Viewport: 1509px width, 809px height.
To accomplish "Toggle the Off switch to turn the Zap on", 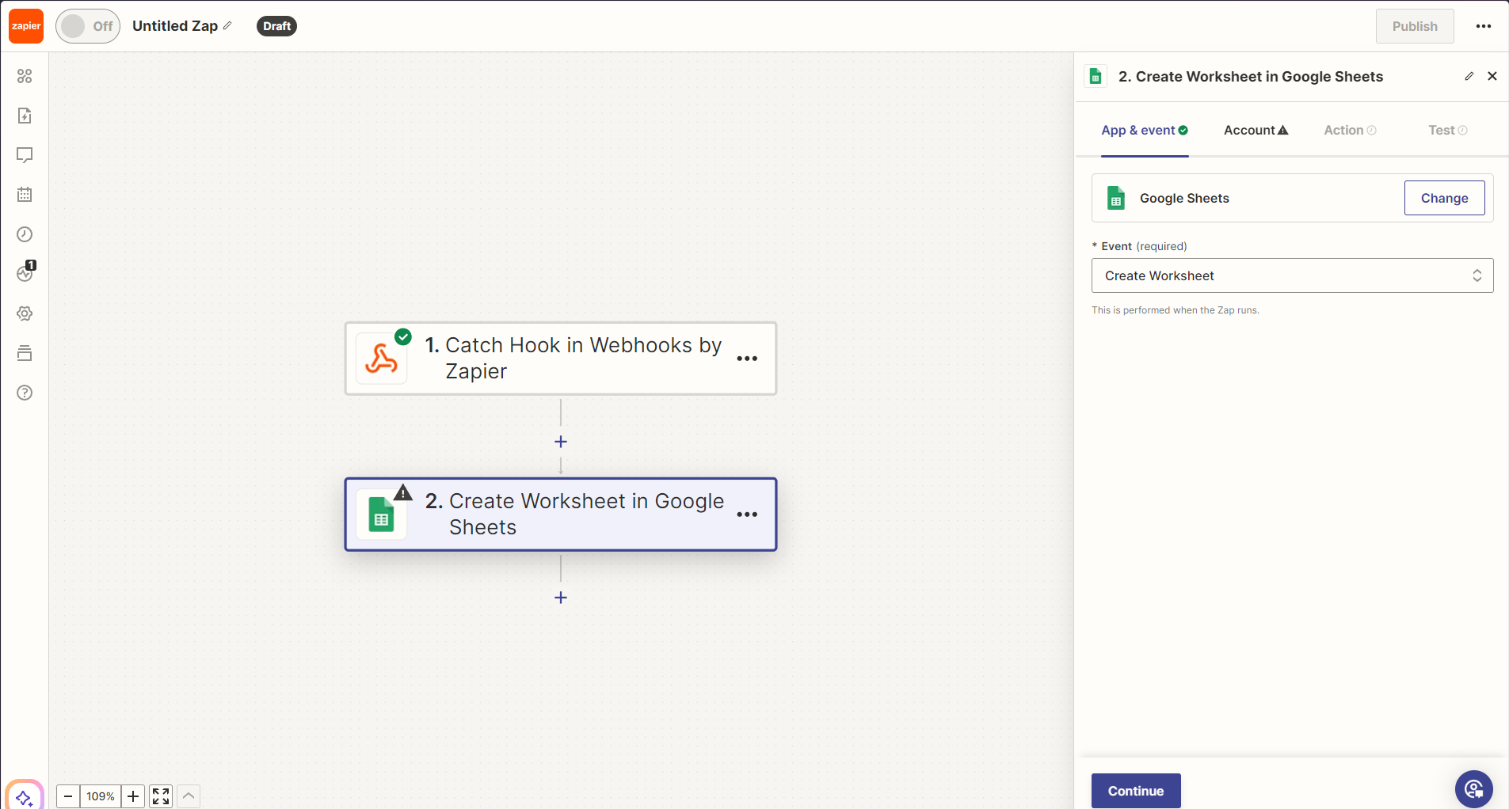I will (x=87, y=25).
